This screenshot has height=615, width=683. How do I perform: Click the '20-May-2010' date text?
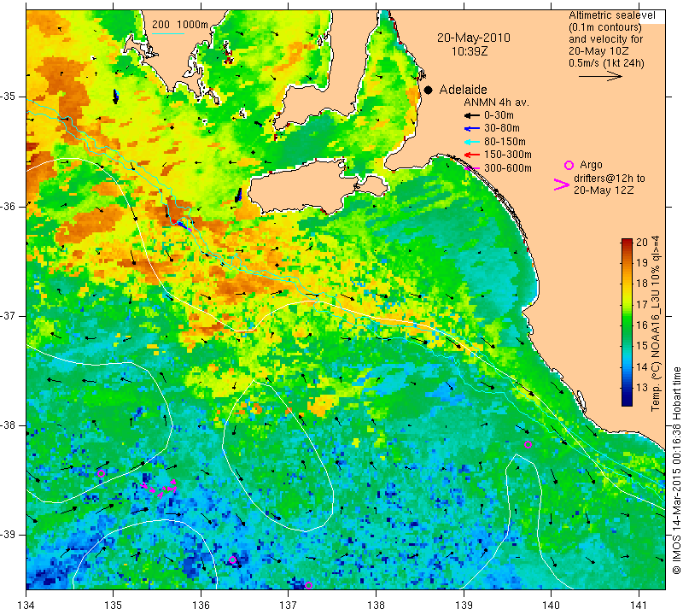(474, 38)
